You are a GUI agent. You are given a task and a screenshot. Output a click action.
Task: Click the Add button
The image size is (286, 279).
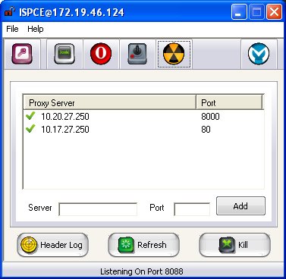[x=240, y=206]
